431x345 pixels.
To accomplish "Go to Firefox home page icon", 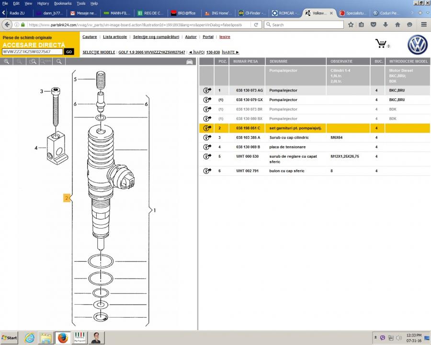I will coord(397,24).
